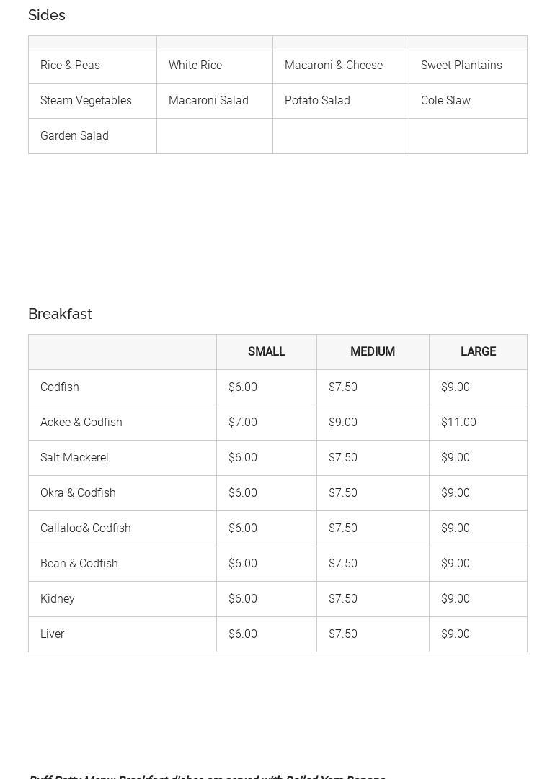The image size is (555, 779).
Task: Click the Macaroni Salad side
Action: pos(208,101)
